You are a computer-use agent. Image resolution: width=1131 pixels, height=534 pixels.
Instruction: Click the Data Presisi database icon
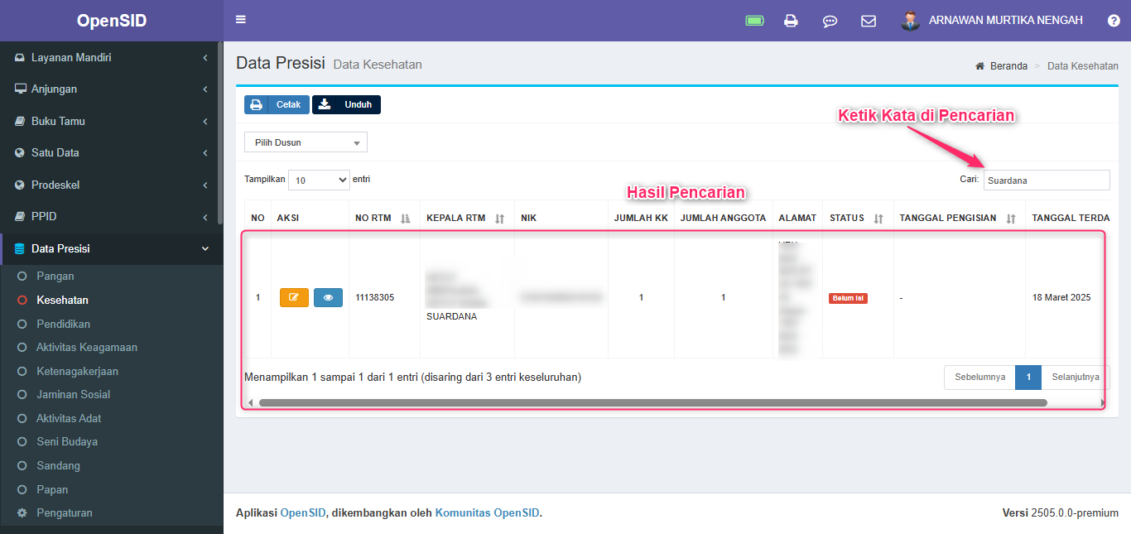click(x=20, y=248)
